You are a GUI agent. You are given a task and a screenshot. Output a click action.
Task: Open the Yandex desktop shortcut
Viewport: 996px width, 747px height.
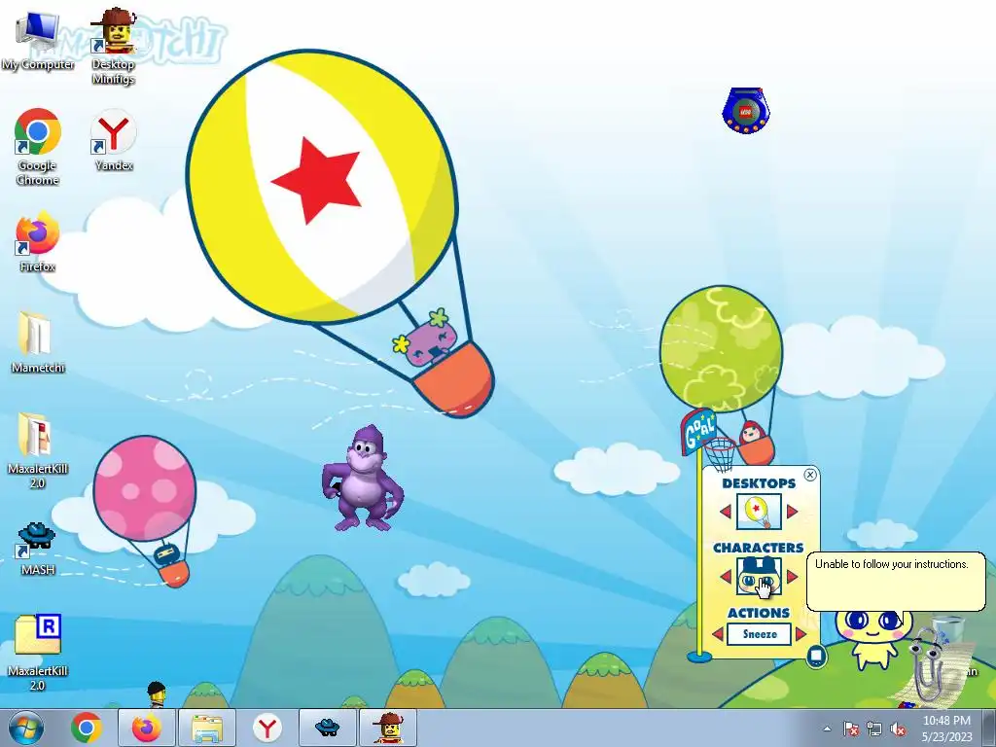(x=114, y=140)
